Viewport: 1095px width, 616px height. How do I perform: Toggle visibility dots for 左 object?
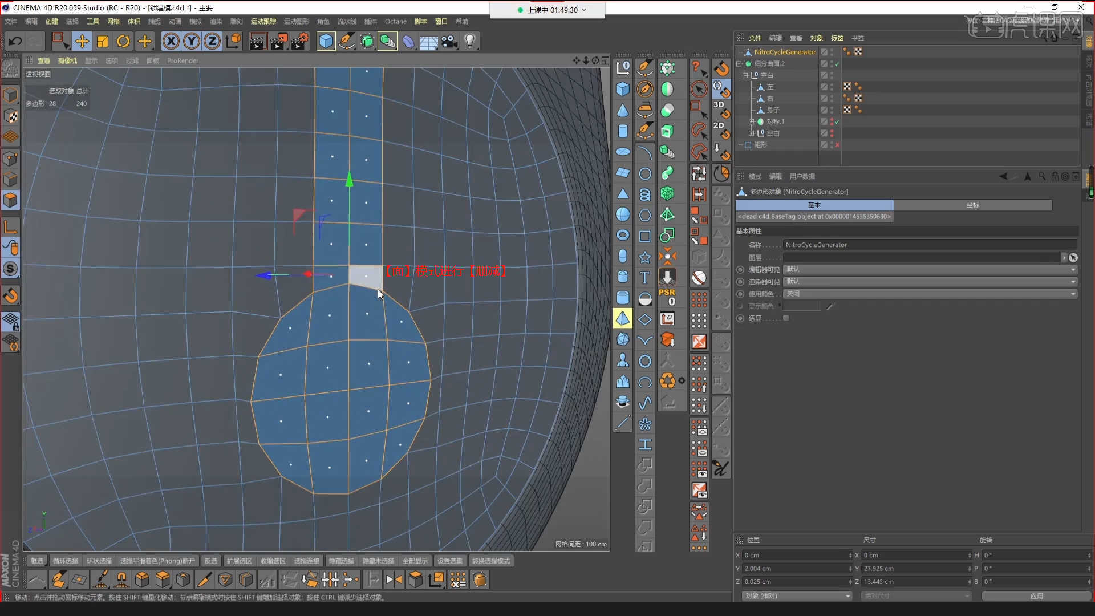(832, 87)
